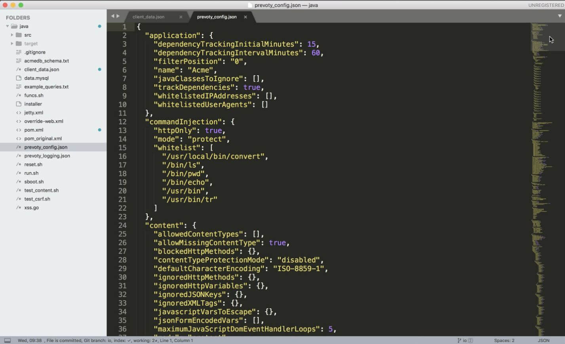565x344 pixels.
Task: Change syntax via JSON status label
Action: point(543,340)
